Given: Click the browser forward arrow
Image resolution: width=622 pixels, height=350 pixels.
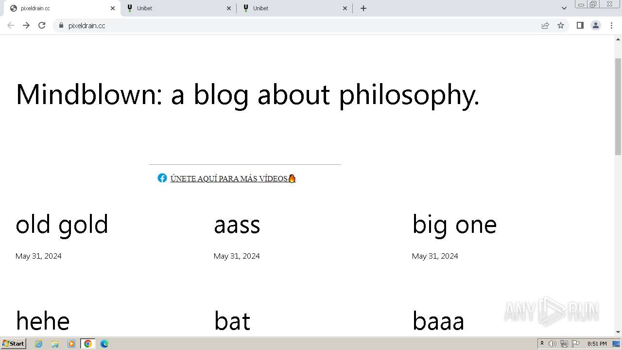Looking at the screenshot, I should (x=26, y=25).
